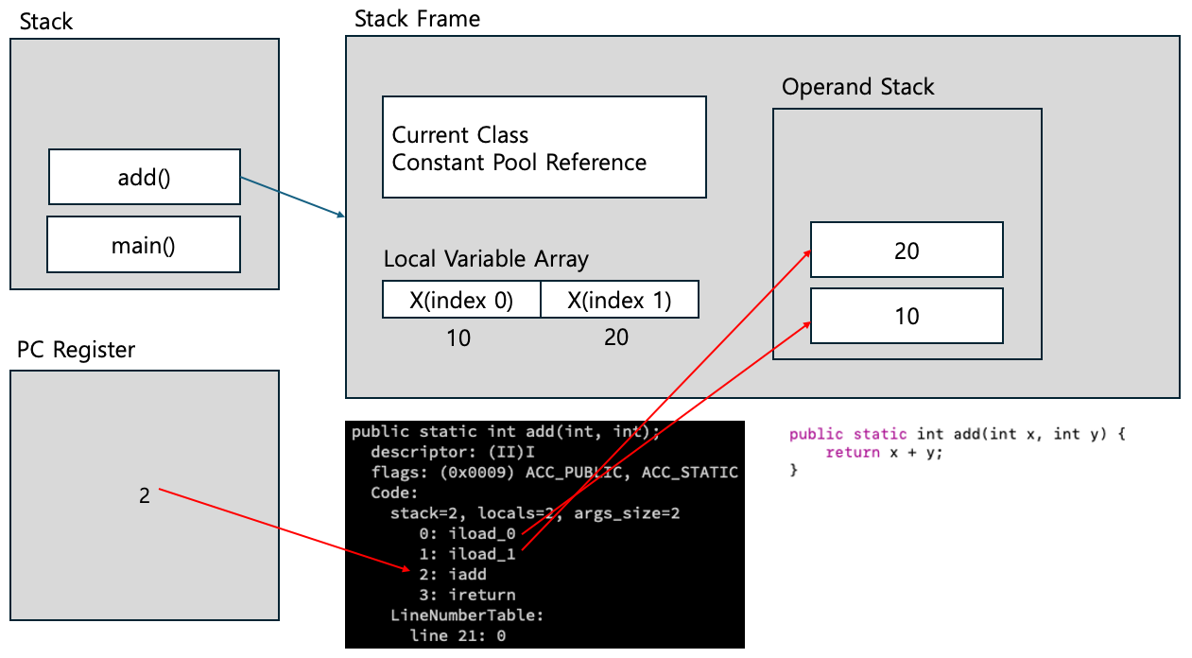Click the PC Register value 2

145,495
